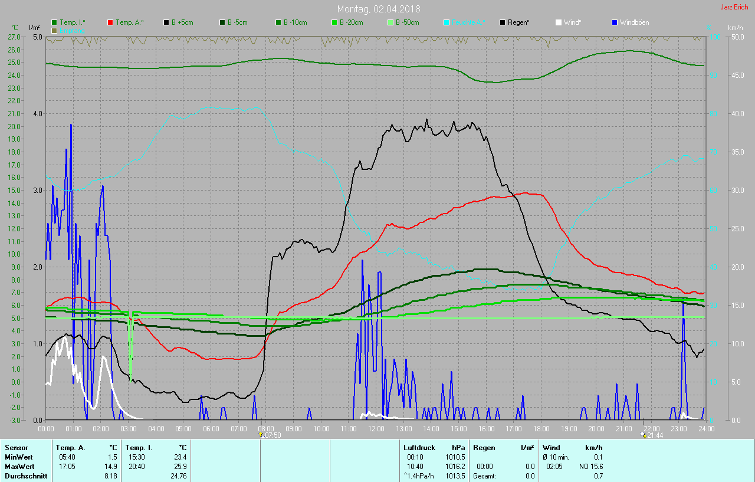Click the sunset icon at 21:44
The height and width of the screenshot is (482, 755).
coord(643,434)
